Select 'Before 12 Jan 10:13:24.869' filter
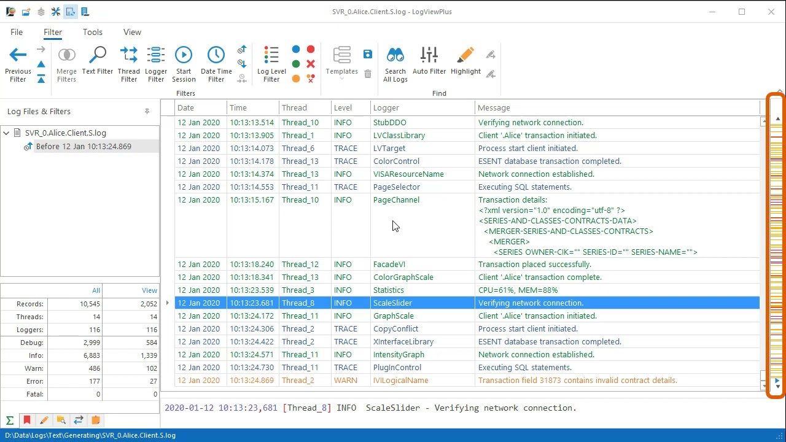This screenshot has width=786, height=442. tap(84, 146)
